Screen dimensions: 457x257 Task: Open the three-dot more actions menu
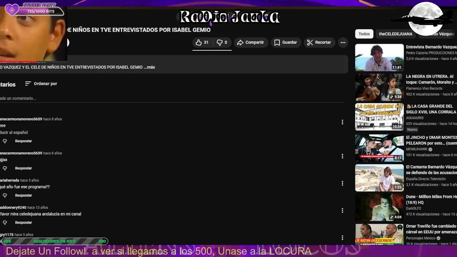tap(343, 42)
